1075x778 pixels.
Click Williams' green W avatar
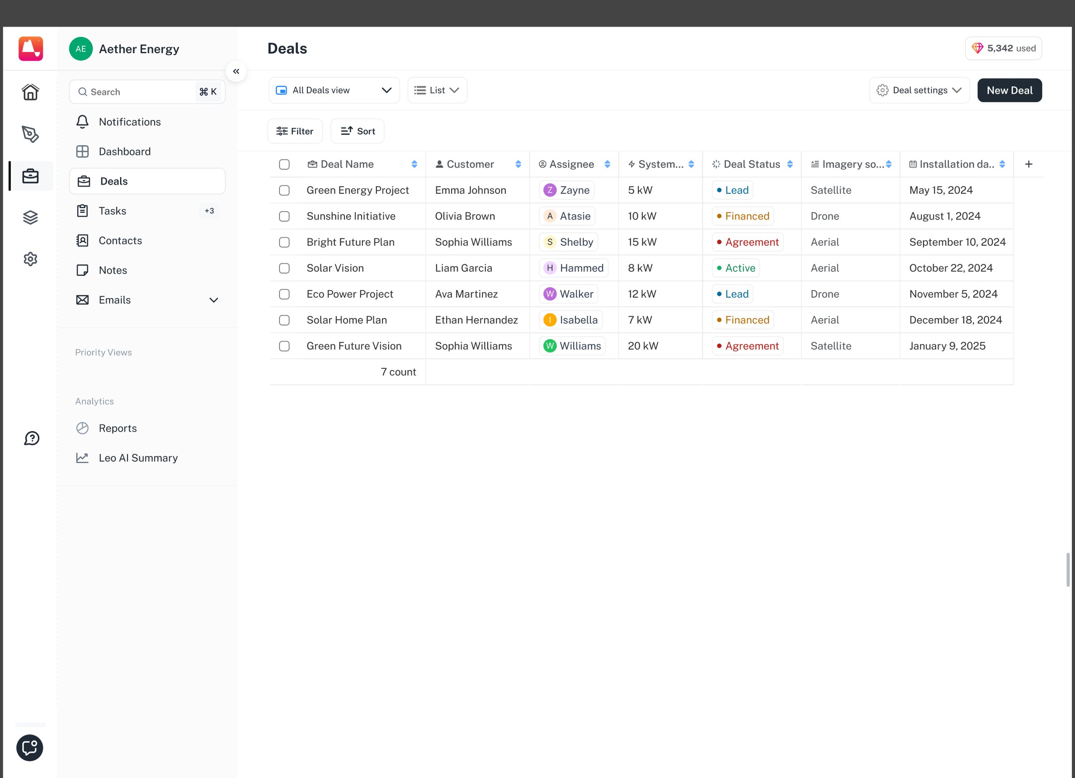(550, 346)
